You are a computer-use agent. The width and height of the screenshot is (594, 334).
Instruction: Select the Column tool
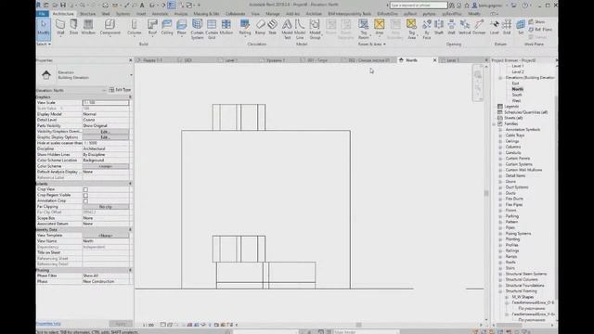[x=134, y=28]
